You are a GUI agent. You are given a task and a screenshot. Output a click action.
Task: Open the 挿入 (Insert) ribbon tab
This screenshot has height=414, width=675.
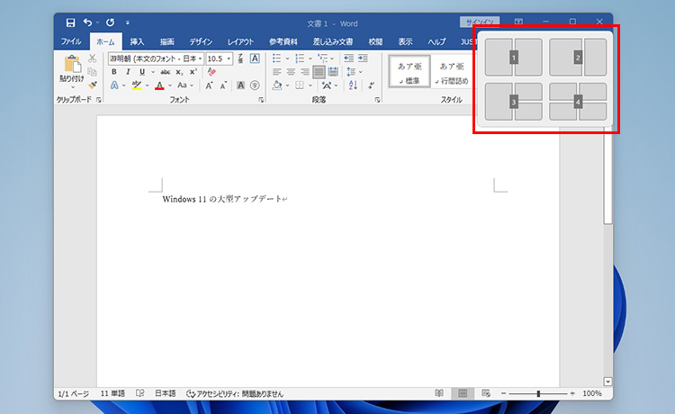click(x=137, y=41)
